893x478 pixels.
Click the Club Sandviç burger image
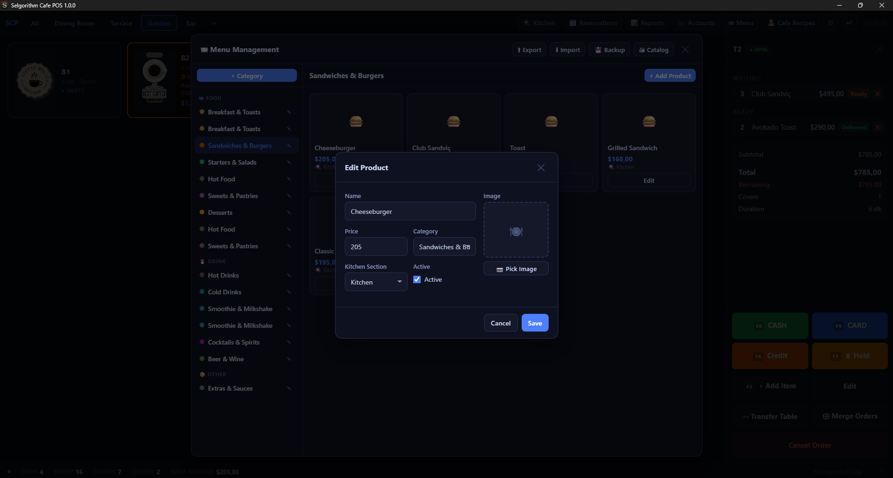[454, 121]
